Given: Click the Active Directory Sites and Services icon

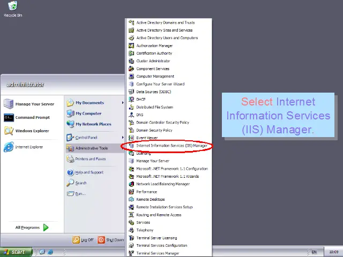Looking at the screenshot, I should pos(131,30).
